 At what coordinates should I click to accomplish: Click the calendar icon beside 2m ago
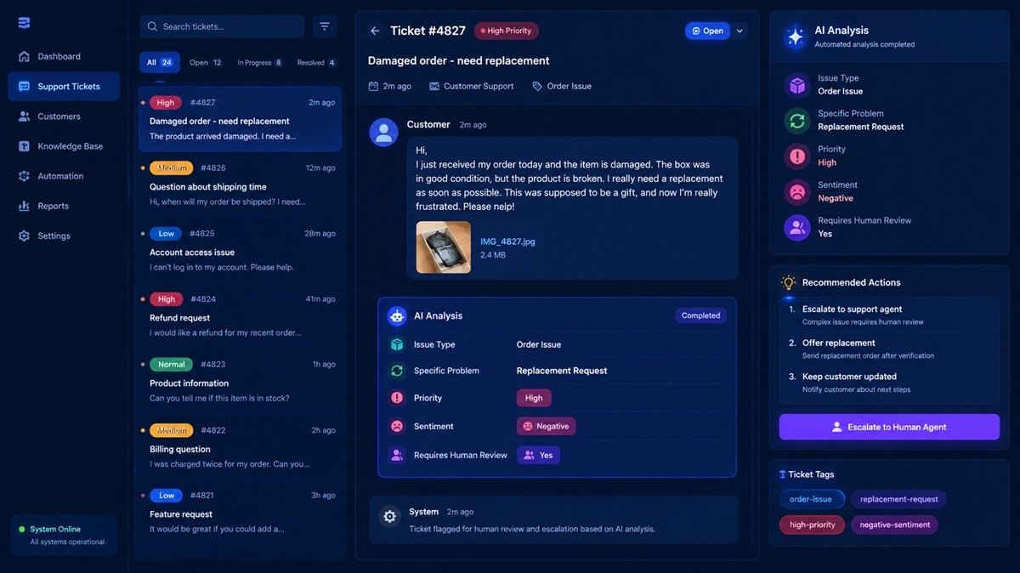point(373,86)
